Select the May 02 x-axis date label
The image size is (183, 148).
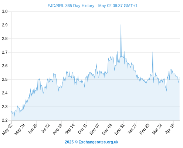pos(7,129)
